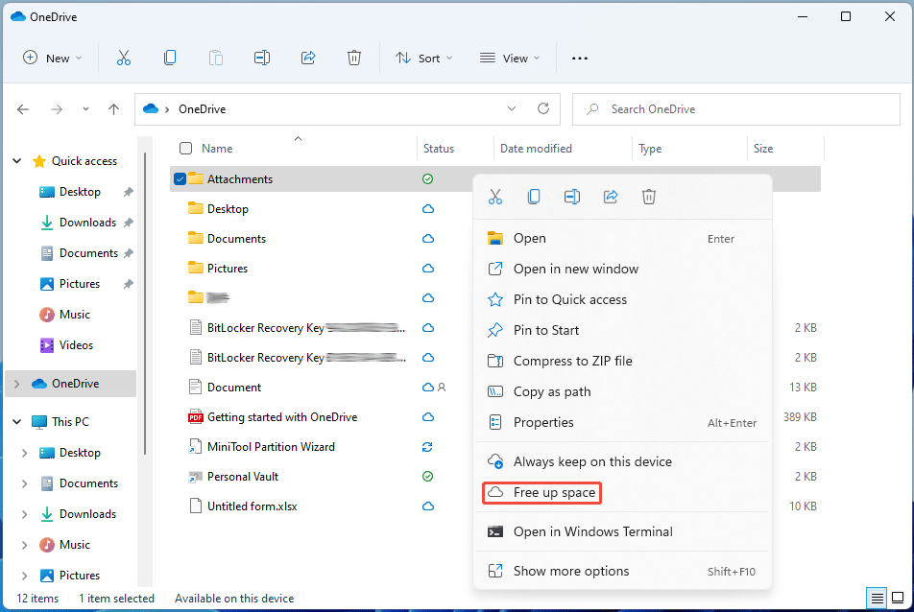This screenshot has height=612, width=914.
Task: Click the Delete trash icon in the top toolbar
Action: pos(354,58)
